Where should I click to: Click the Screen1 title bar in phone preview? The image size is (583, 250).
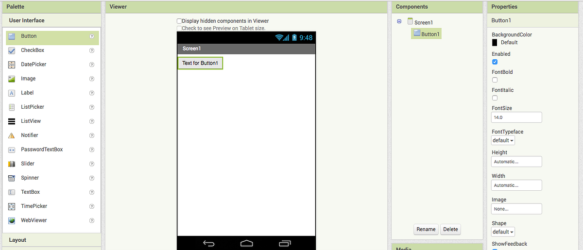[x=246, y=49]
